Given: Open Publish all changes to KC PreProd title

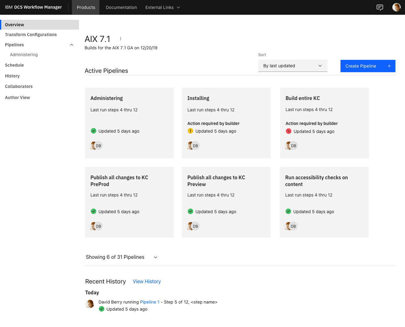Looking at the screenshot, I should click(119, 181).
